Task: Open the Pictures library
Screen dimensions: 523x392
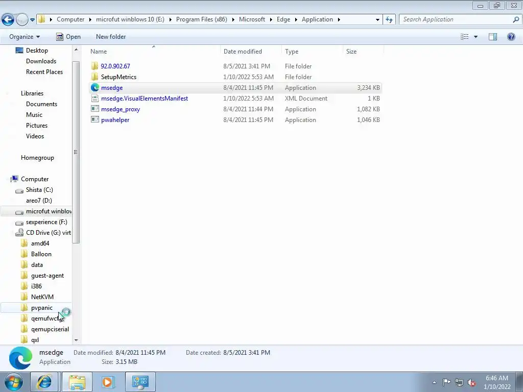Action: click(x=37, y=126)
